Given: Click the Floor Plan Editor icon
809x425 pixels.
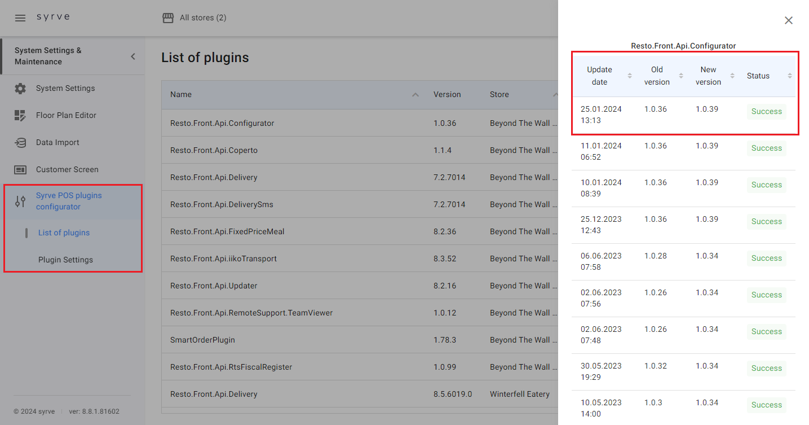Looking at the screenshot, I should [x=20, y=116].
